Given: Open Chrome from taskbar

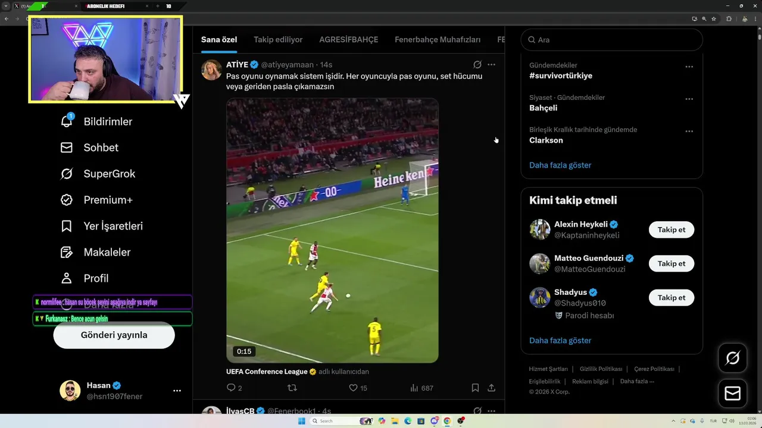Looking at the screenshot, I should [448, 421].
